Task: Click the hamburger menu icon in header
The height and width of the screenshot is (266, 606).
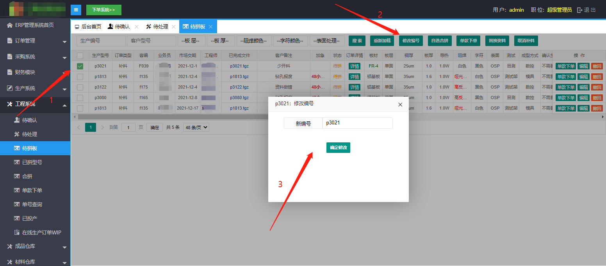Action: pyautogui.click(x=76, y=10)
